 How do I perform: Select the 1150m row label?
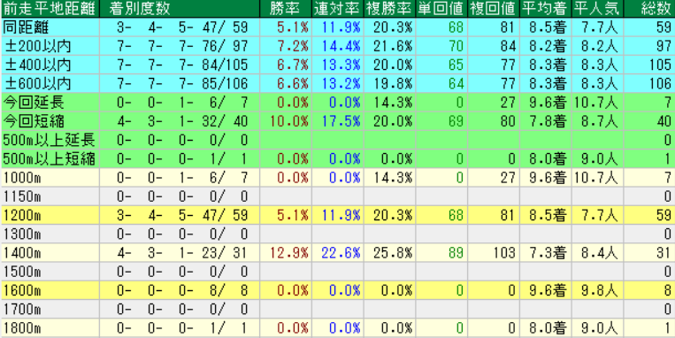[22, 196]
